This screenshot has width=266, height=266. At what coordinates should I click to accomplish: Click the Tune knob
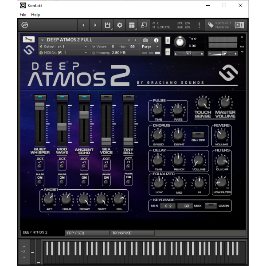(180, 42)
